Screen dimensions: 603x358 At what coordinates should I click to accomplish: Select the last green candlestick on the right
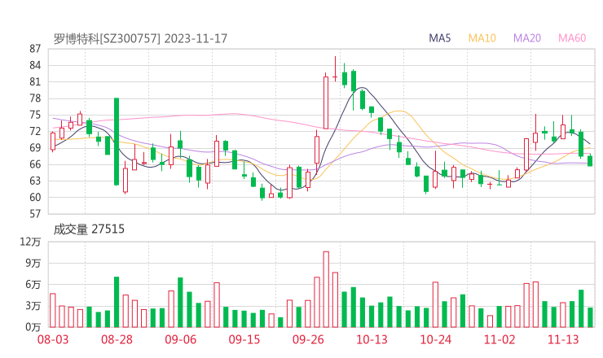tap(590, 160)
